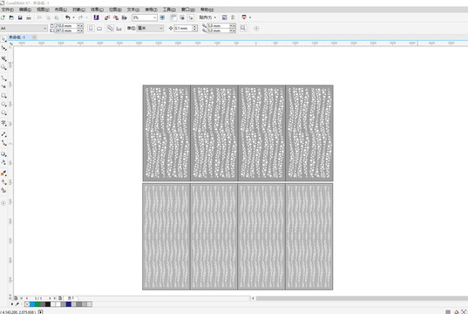The width and height of the screenshot is (468, 314).
Task: Set page to portrait orientation
Action: 91,29
